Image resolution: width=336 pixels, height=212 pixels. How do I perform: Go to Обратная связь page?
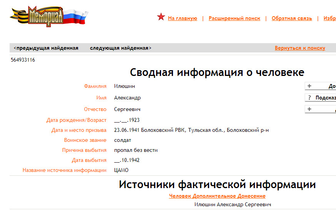(291, 19)
